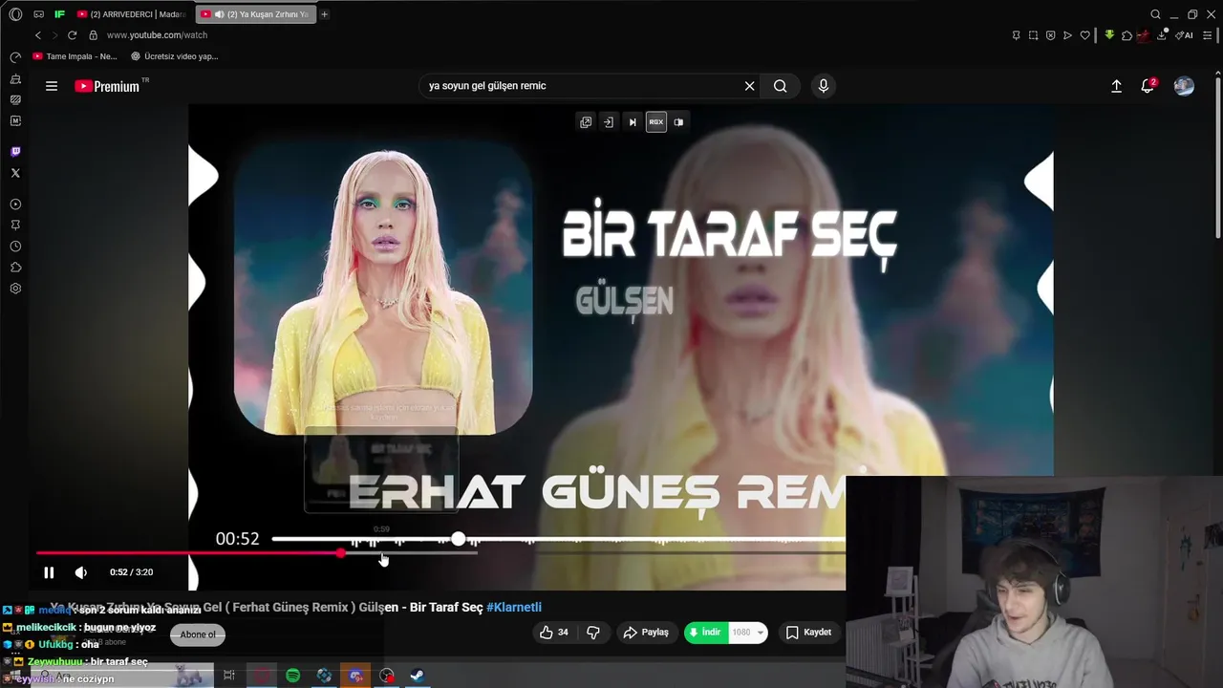Navigate forward in the browser
The image size is (1223, 688).
point(54,35)
